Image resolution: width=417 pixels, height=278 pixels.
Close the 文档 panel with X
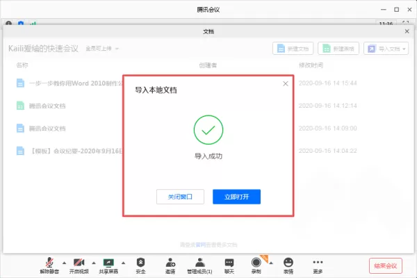pos(407,31)
